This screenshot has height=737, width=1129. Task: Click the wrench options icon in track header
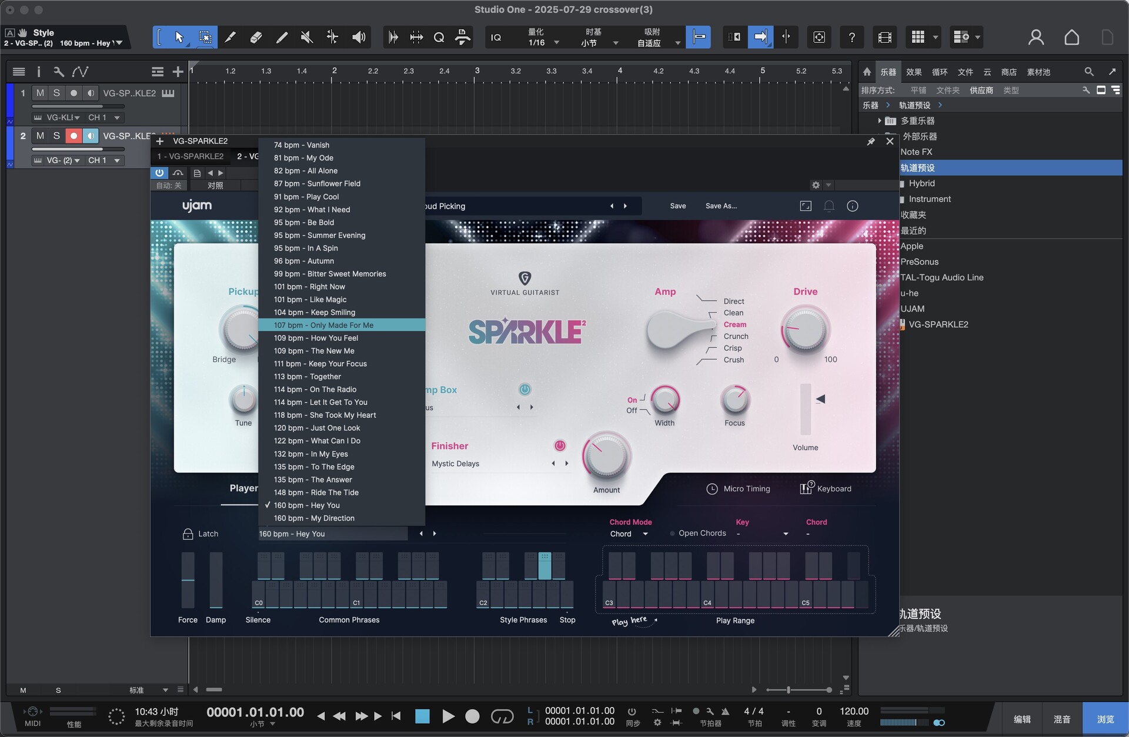coord(58,72)
